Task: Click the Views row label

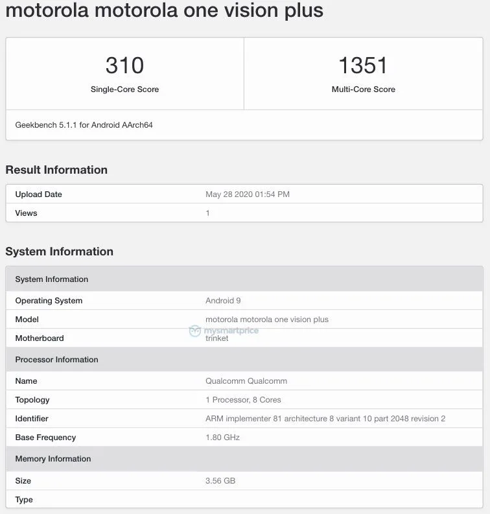Action: click(27, 213)
